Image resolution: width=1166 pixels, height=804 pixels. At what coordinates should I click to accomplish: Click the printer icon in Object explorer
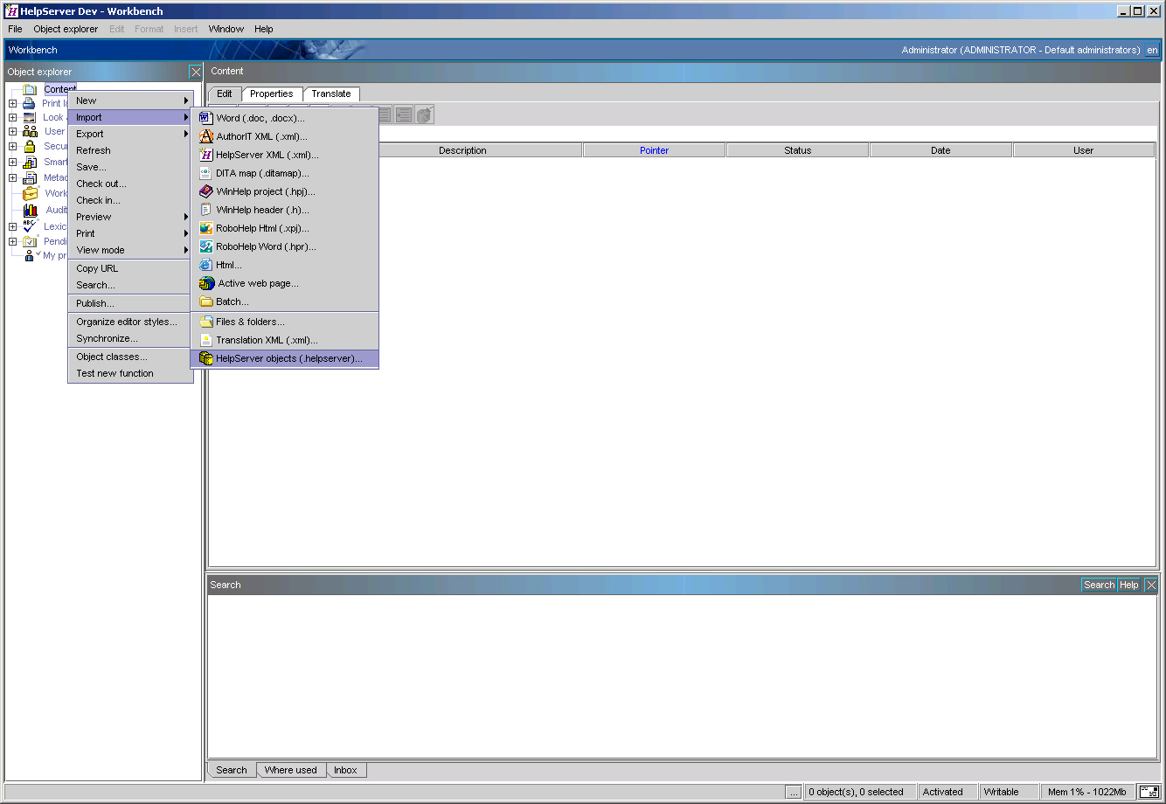(29, 103)
